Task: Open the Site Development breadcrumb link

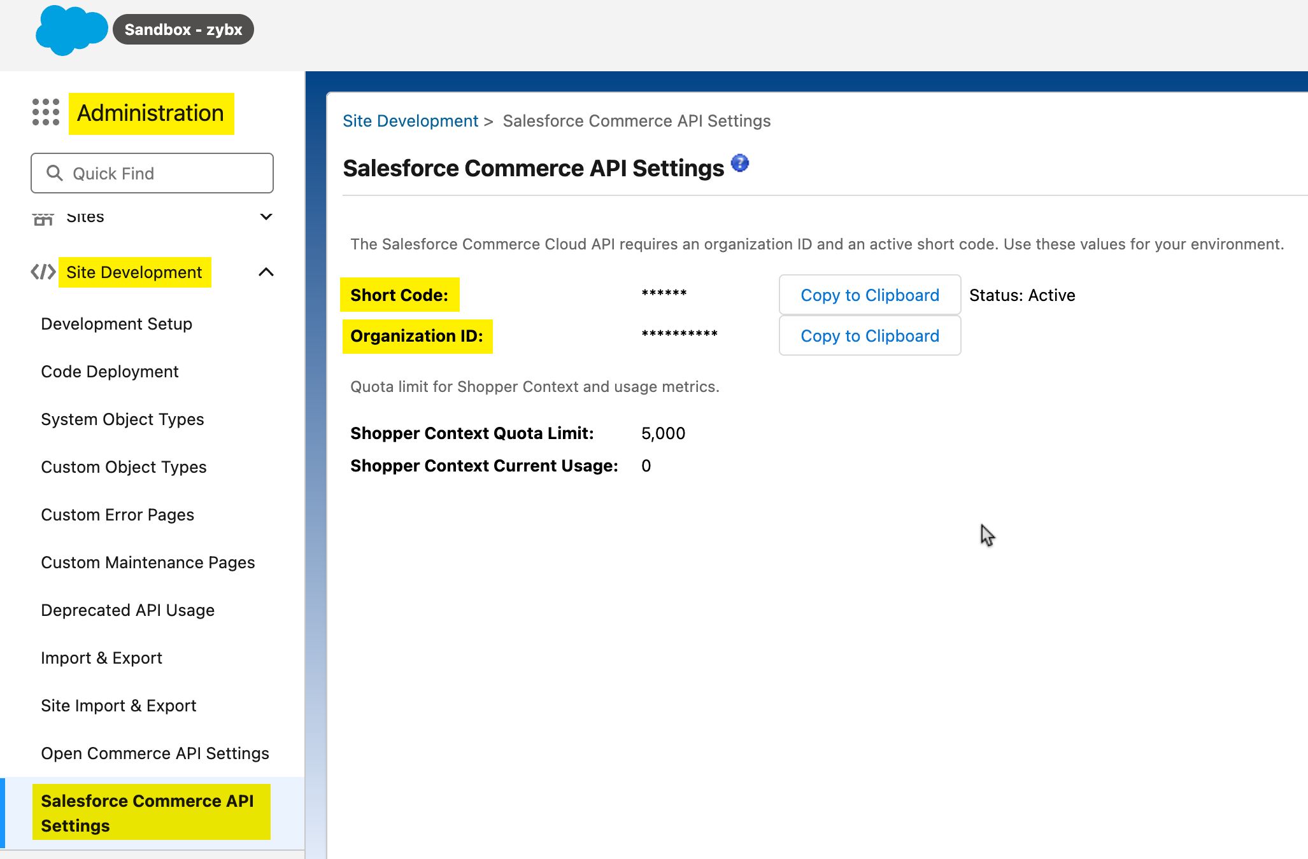Action: click(411, 120)
